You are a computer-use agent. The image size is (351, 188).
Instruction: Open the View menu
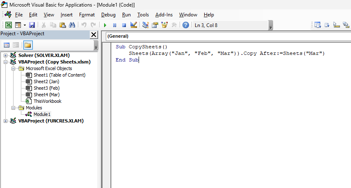pos(49,15)
